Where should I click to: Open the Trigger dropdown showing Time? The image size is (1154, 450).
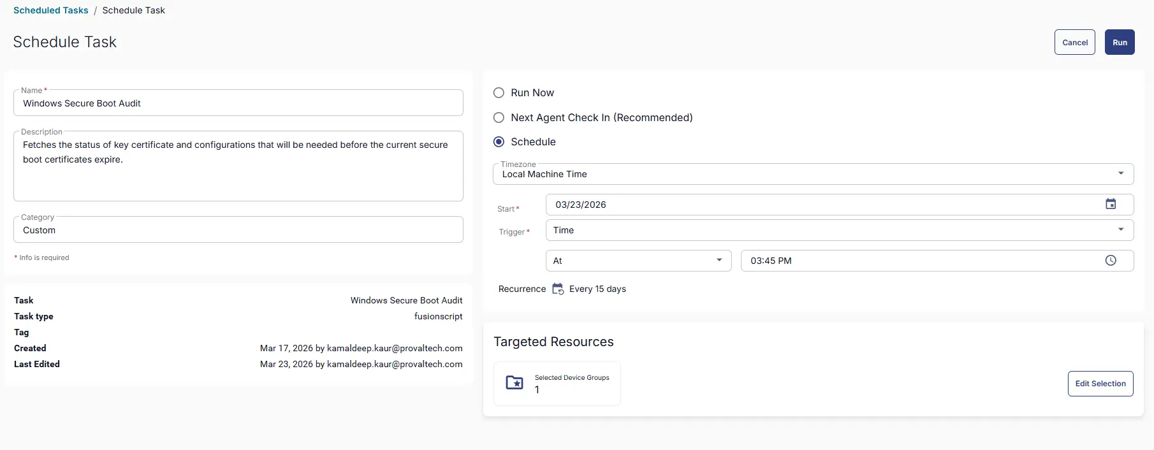[x=839, y=230]
